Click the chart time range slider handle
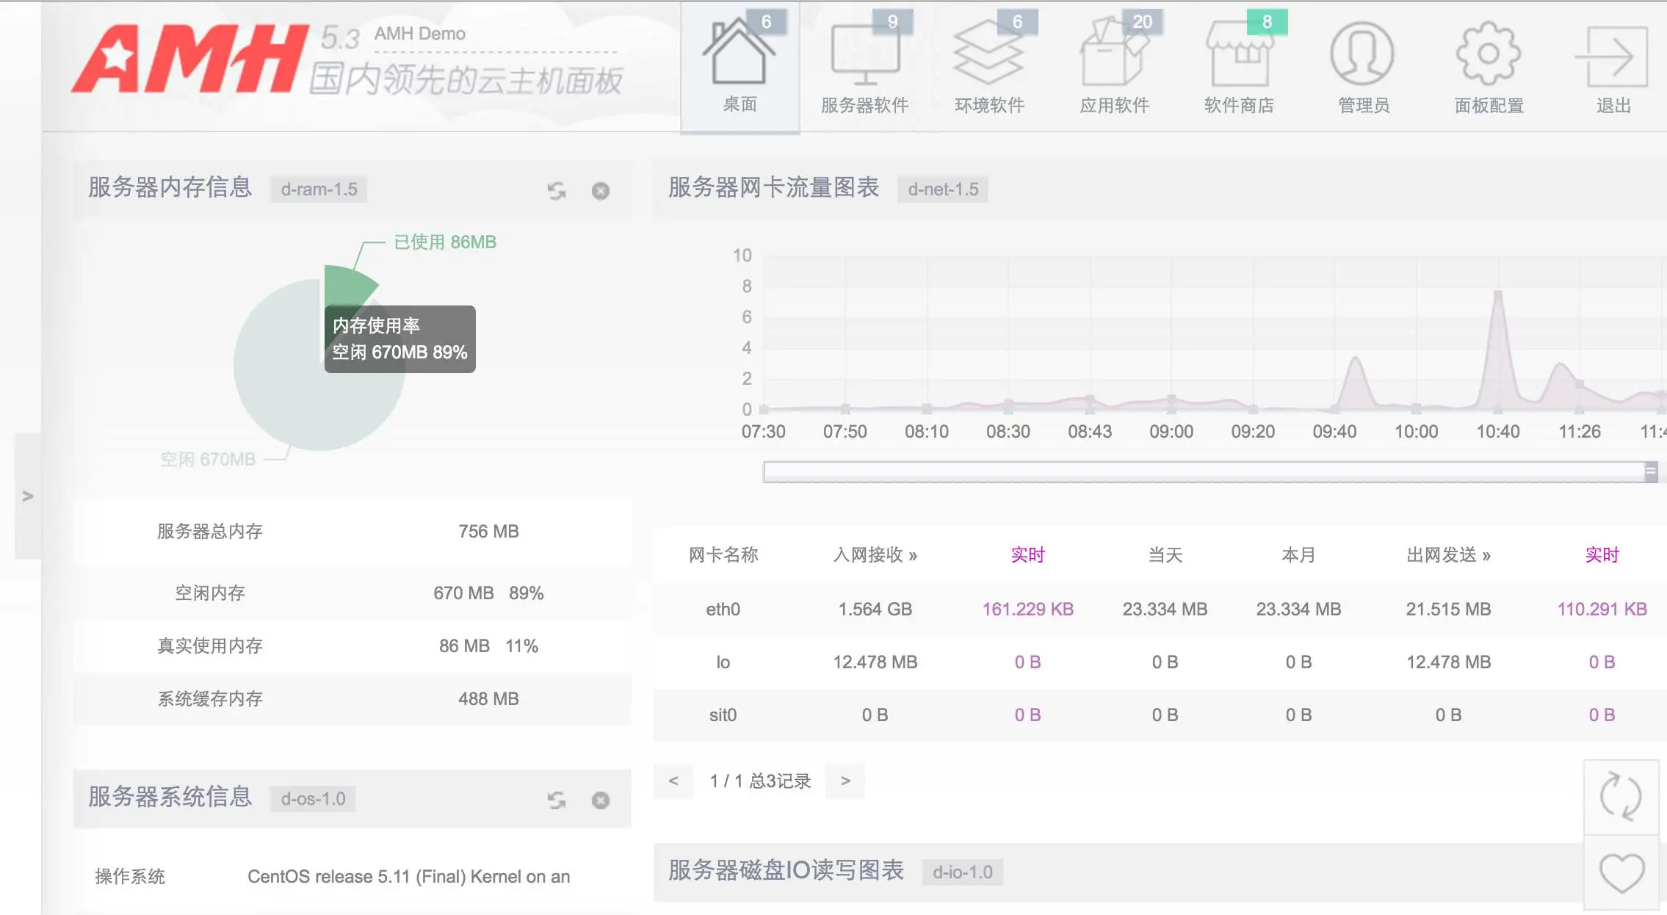The image size is (1667, 915). pyautogui.click(x=1651, y=472)
